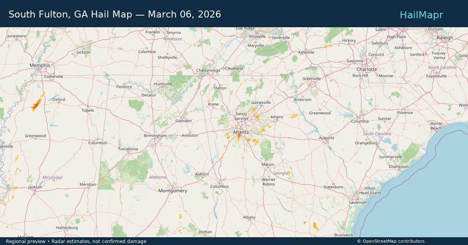Screen dimensions: 468x245
Task: Select the Anniston city label
Action: (x=190, y=136)
